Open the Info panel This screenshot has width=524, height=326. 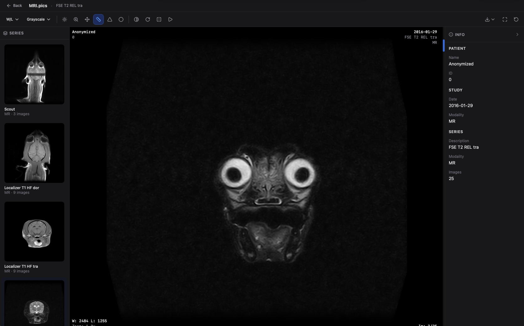(456, 34)
